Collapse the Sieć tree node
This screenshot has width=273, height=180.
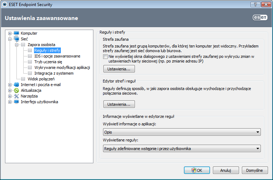tap(10, 39)
